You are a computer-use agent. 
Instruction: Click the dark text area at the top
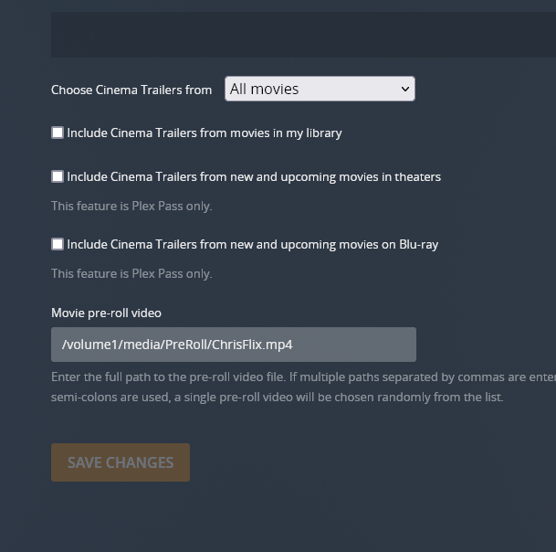tap(301, 35)
